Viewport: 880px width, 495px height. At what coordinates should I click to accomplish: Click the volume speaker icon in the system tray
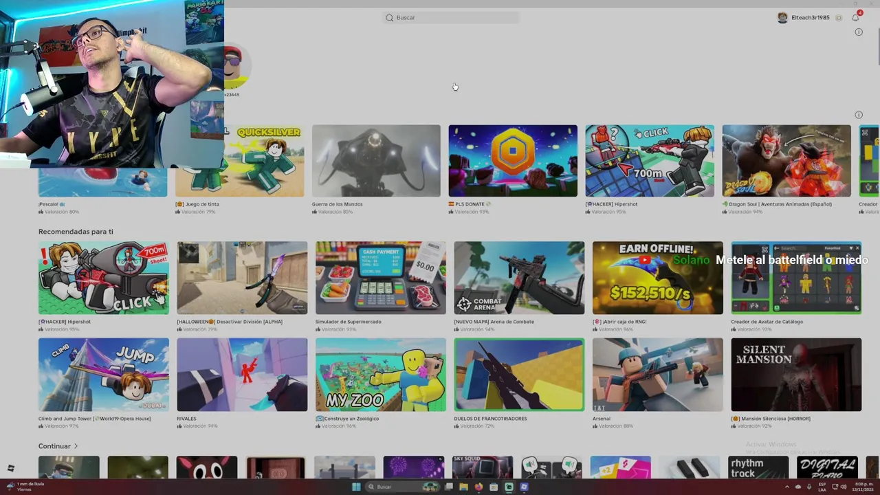pyautogui.click(x=844, y=487)
